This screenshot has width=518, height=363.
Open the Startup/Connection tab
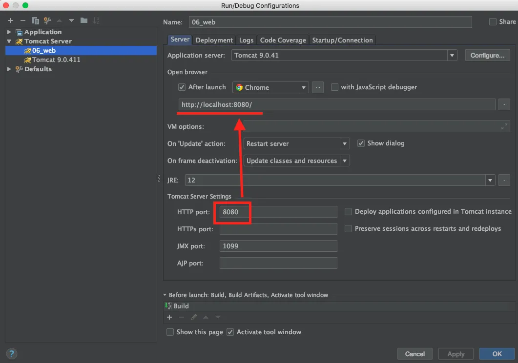click(x=342, y=40)
